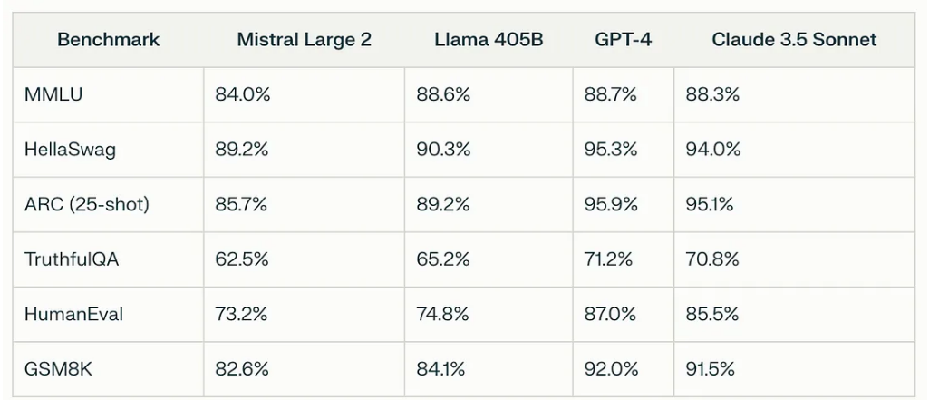Click the HumanEval row label
This screenshot has width=929, height=400.
[x=73, y=315]
